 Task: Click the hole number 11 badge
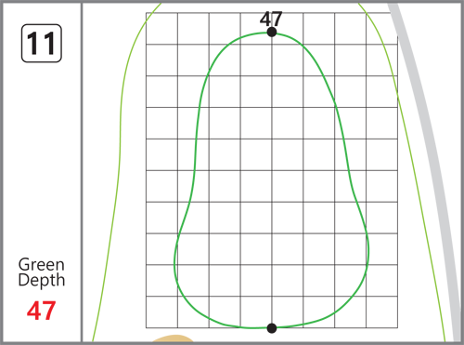point(42,44)
